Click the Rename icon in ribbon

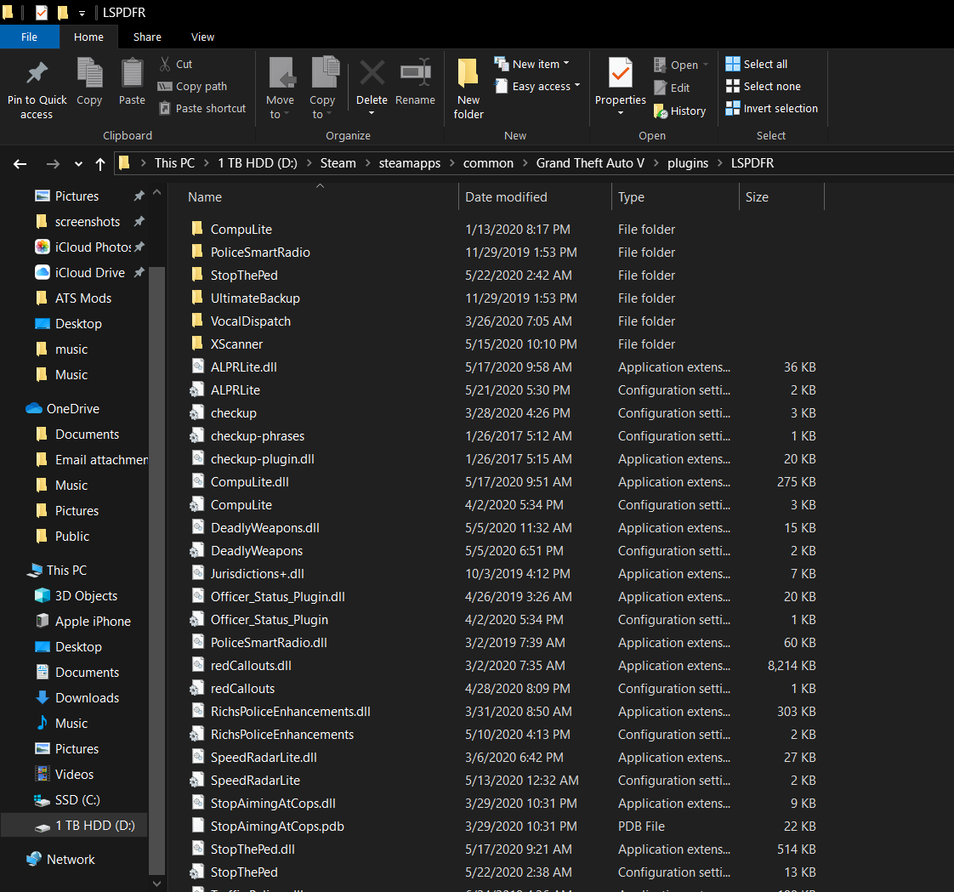tap(415, 73)
